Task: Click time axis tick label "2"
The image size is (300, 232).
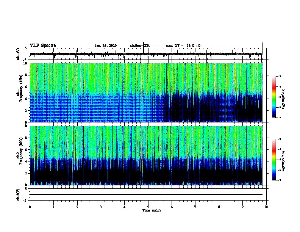Action: click(x=77, y=207)
